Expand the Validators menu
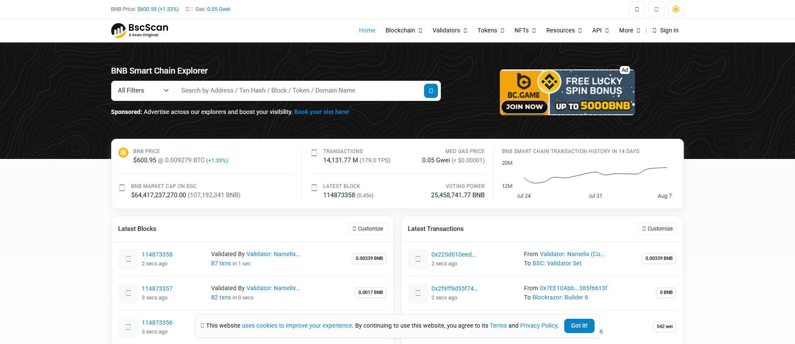This screenshot has height=344, width=795. [450, 30]
